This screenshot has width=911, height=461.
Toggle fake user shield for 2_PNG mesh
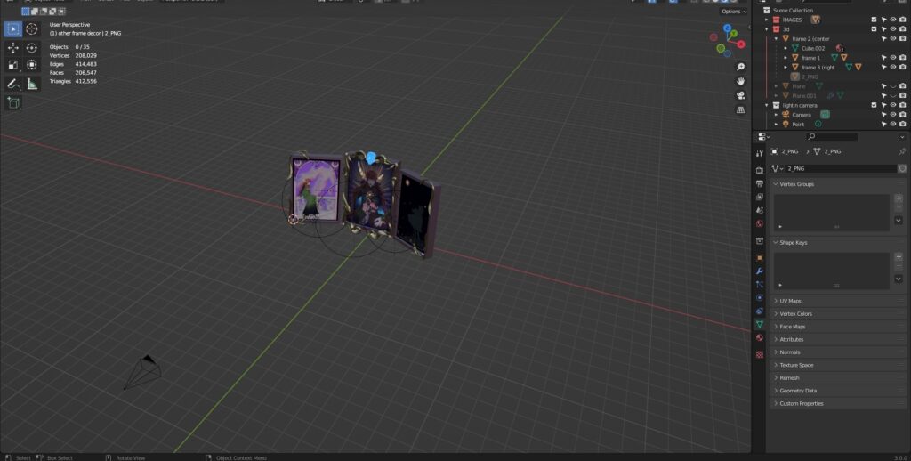pos(902,168)
